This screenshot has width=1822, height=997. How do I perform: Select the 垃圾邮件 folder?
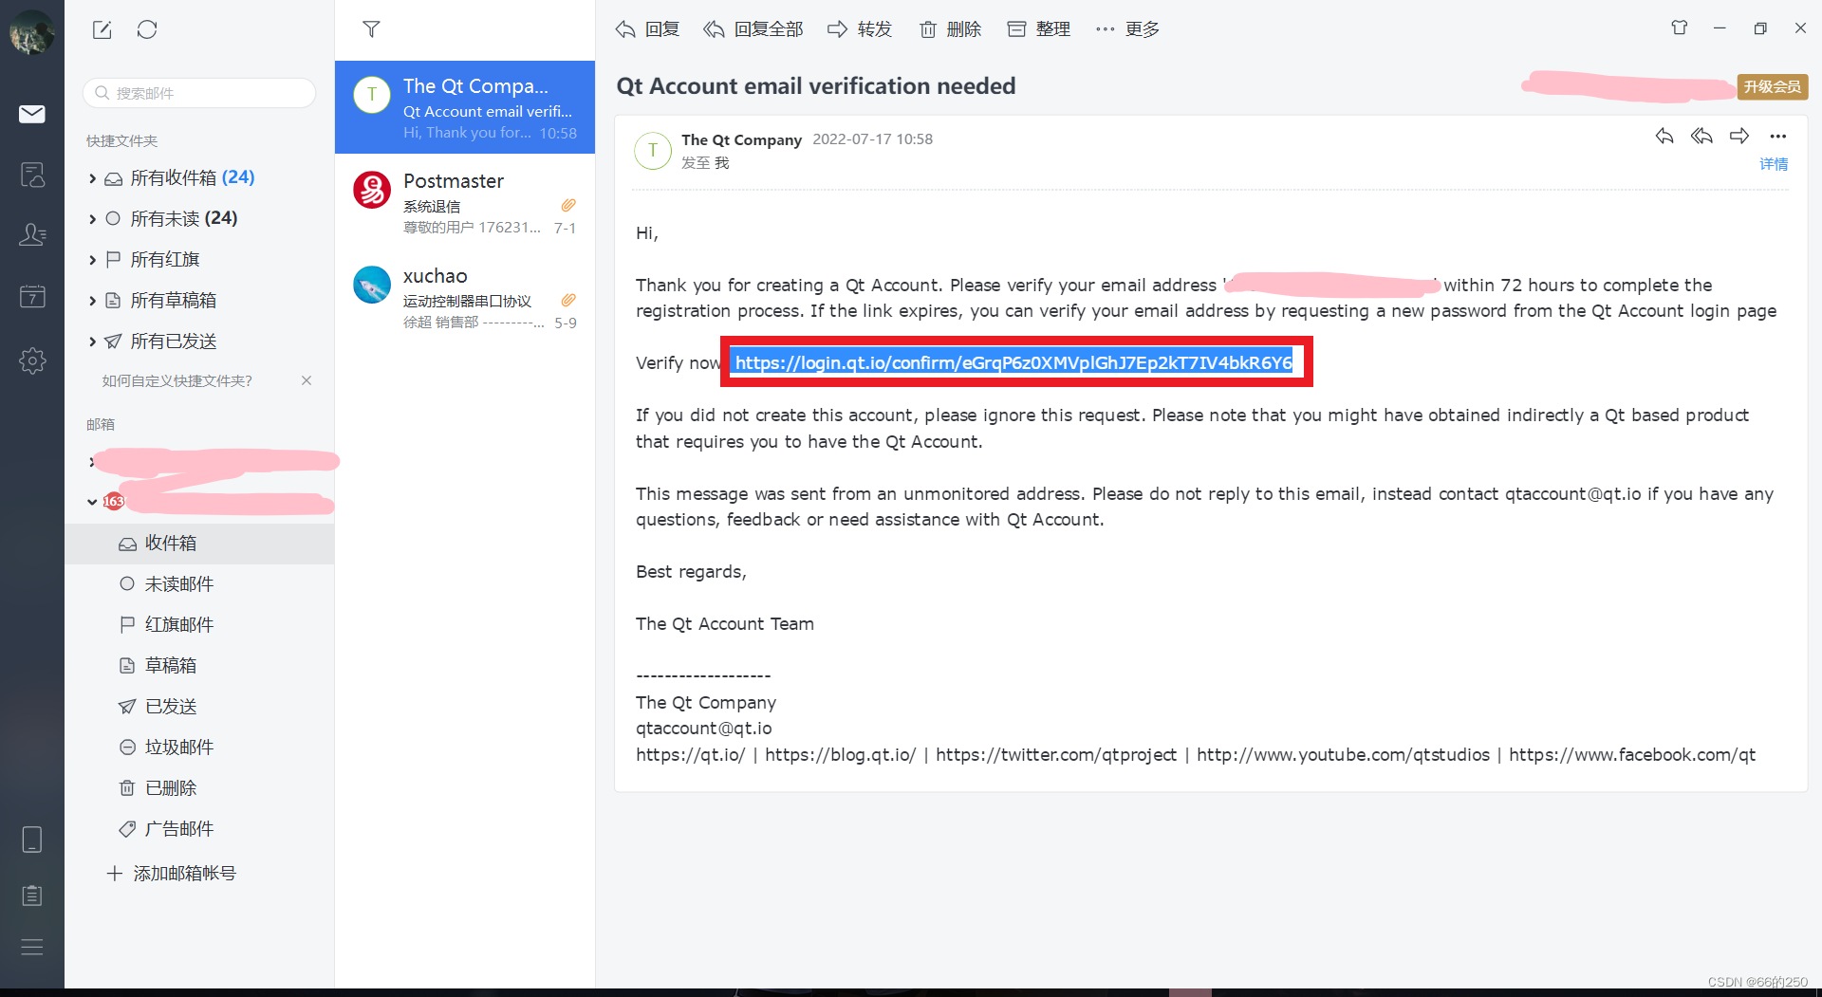click(x=199, y=748)
